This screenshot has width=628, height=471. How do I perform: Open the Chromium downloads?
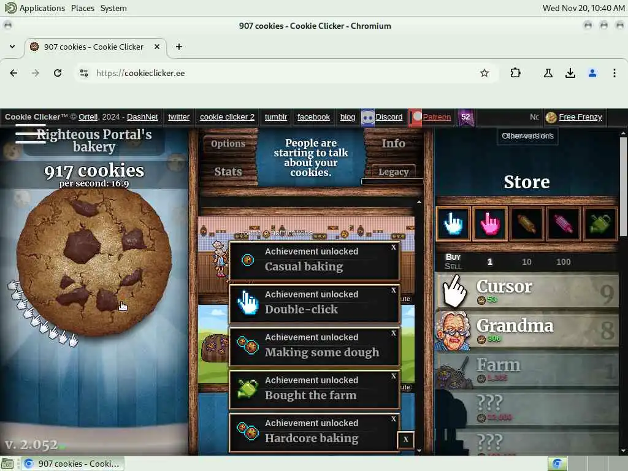[570, 73]
